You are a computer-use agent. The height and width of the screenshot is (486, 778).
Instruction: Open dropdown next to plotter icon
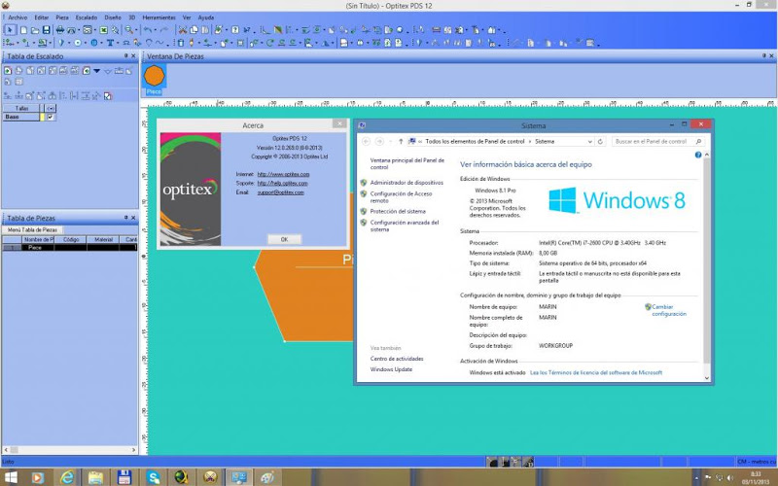click(x=79, y=31)
